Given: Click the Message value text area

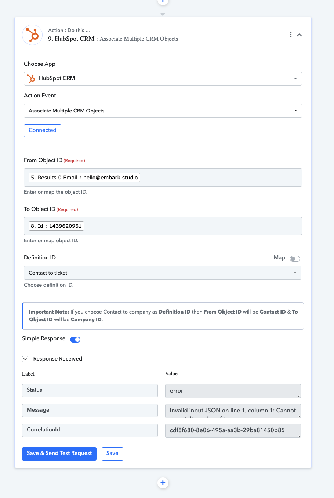Looking at the screenshot, I should pyautogui.click(x=233, y=411).
